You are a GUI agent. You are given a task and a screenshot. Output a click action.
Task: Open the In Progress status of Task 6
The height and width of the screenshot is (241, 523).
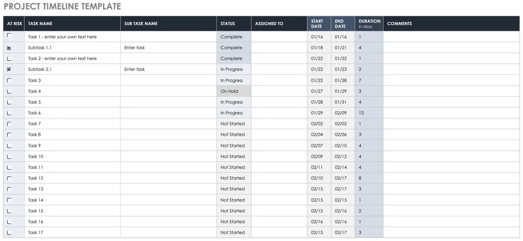click(234, 113)
